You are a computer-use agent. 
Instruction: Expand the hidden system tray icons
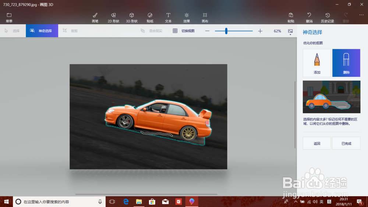pos(296,201)
